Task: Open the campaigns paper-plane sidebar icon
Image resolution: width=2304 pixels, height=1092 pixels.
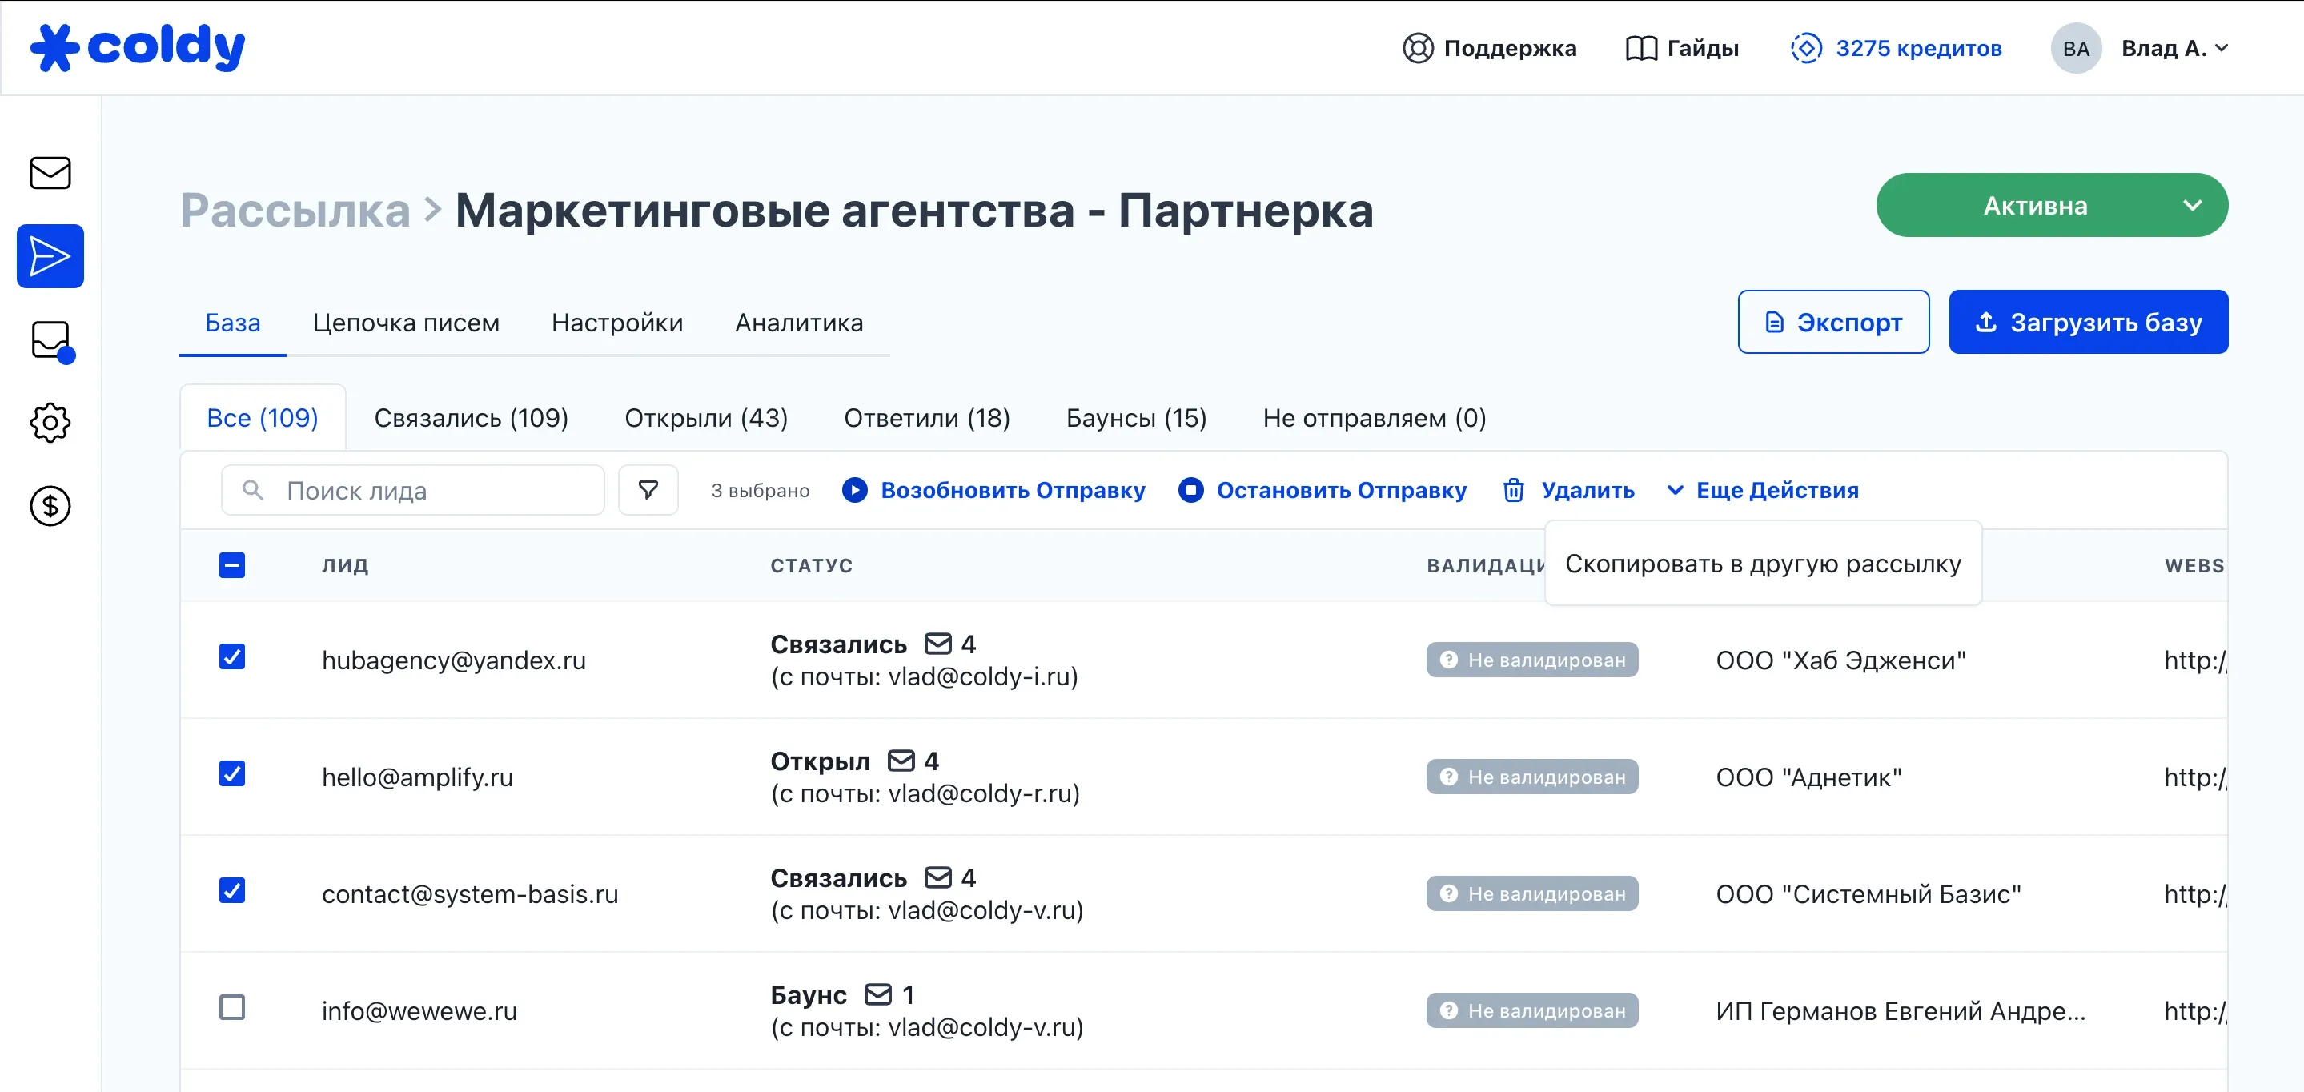Action: click(x=50, y=257)
